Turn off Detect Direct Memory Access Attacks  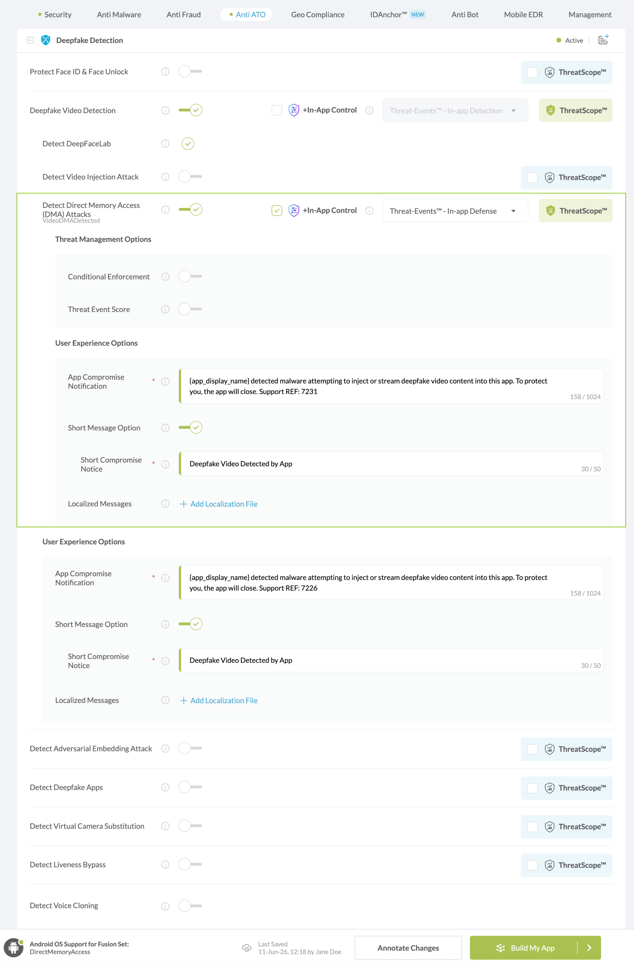(x=190, y=209)
